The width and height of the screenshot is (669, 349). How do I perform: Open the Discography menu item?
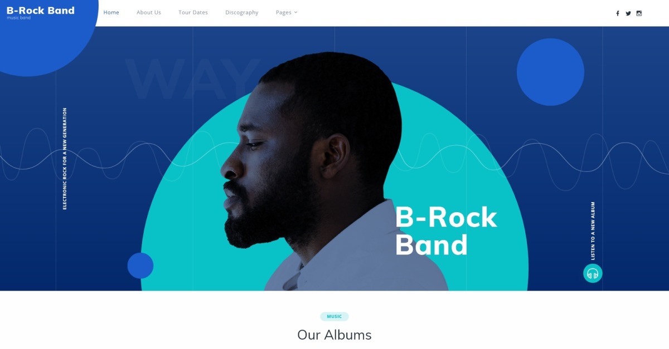(242, 12)
